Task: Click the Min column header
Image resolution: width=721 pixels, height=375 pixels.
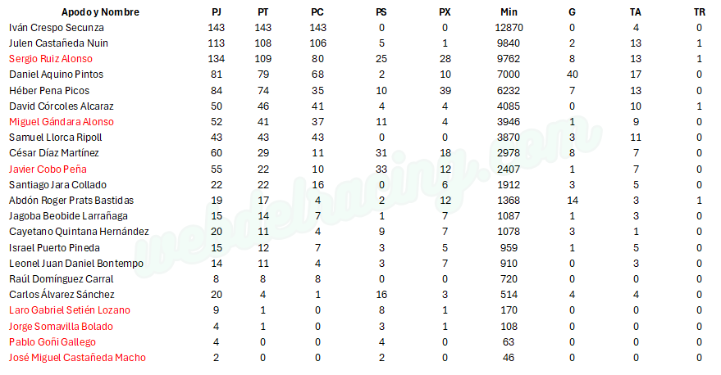Action: click(x=509, y=12)
